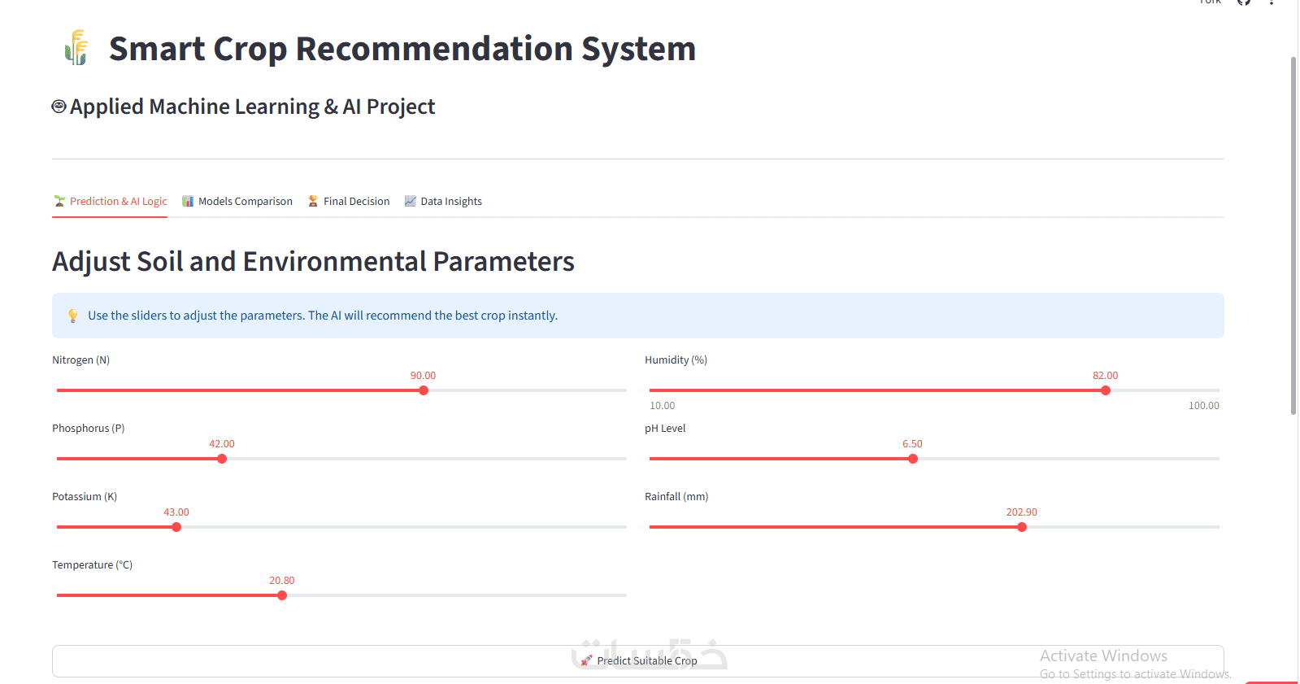Click the Humidity slider handle at 82.00
Screen dimensions: 1300x684
pyautogui.click(x=1106, y=390)
